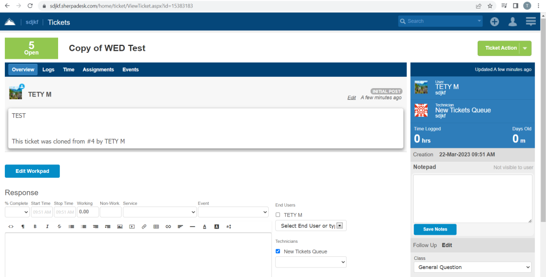Viewport: 546px width, 277px height.
Task: Insert a table into the response
Action: (x=156, y=226)
